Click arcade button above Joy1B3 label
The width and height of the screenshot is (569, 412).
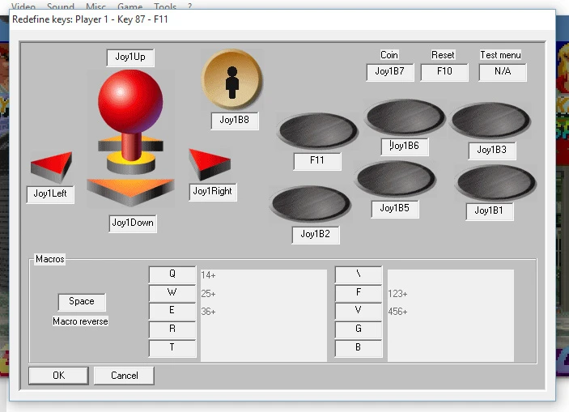pos(490,121)
